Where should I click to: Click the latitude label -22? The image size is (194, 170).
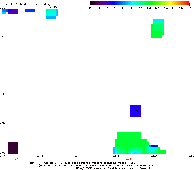[x=2, y=37]
